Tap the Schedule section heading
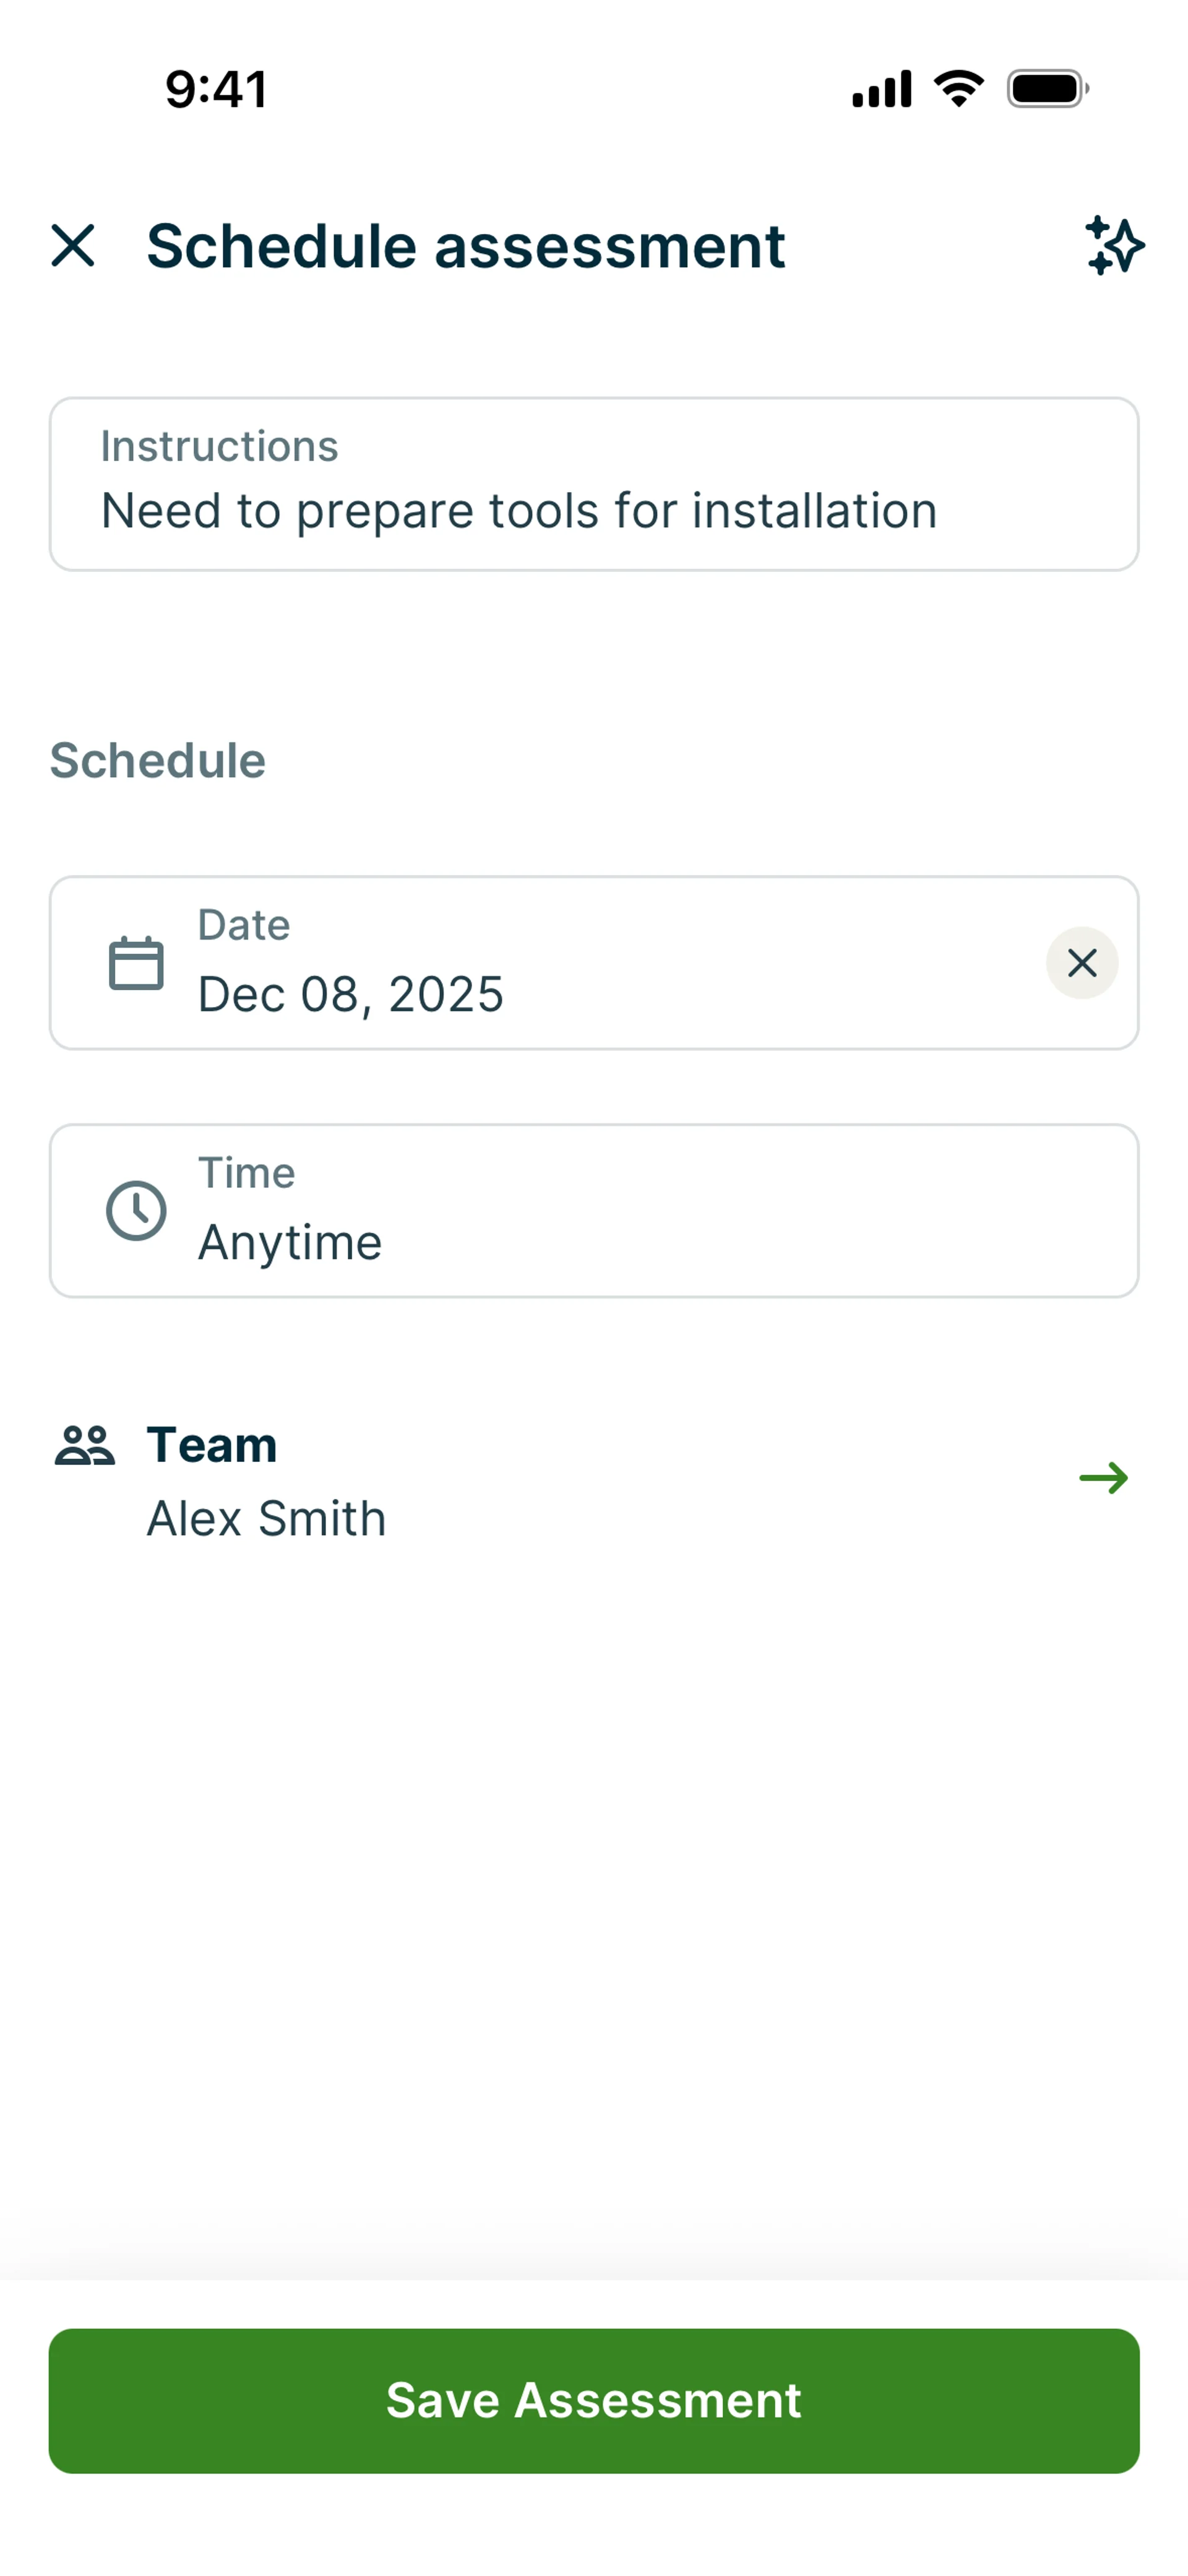The width and height of the screenshot is (1188, 2576). (158, 761)
